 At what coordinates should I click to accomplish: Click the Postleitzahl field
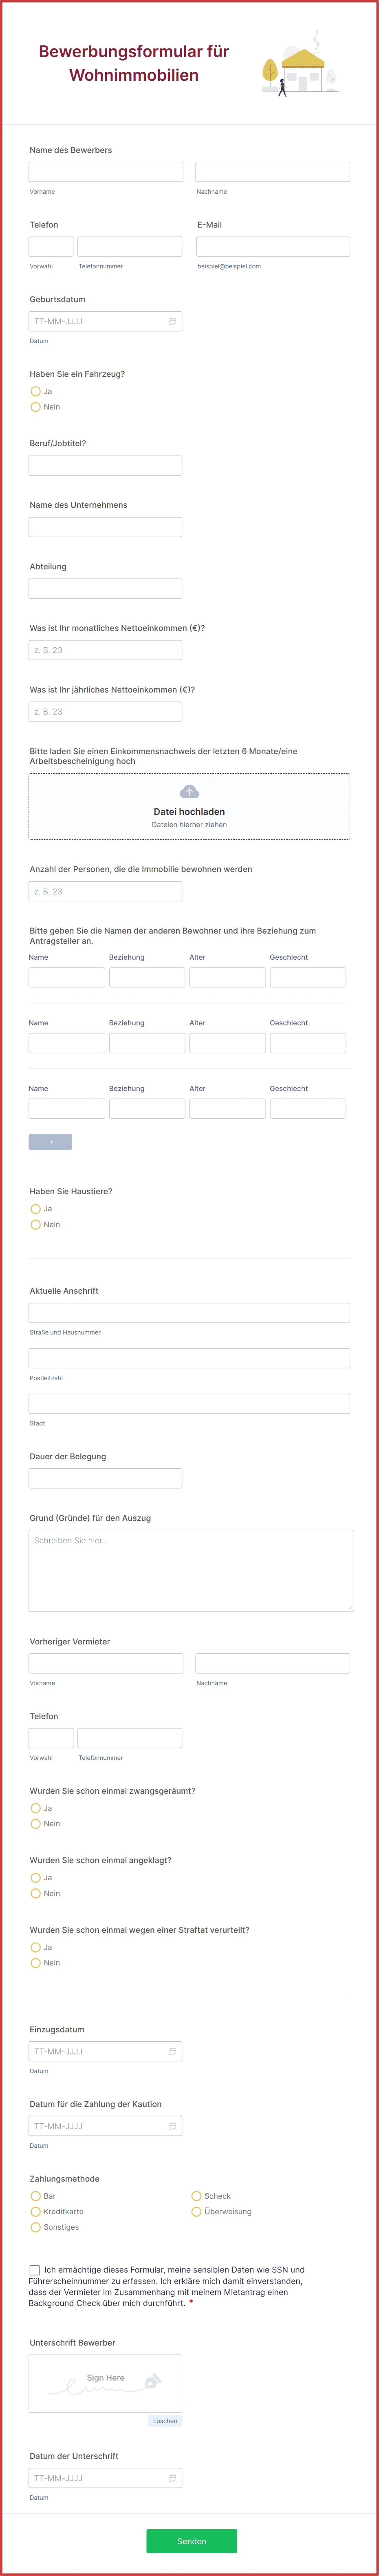pyautogui.click(x=189, y=1358)
